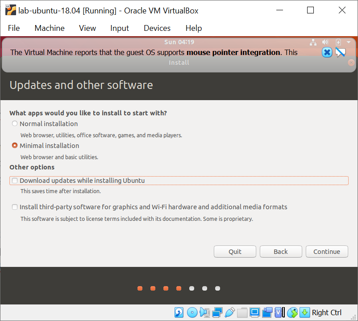
Task: Click the Right Ctrl host key label
Action: pos(326,313)
